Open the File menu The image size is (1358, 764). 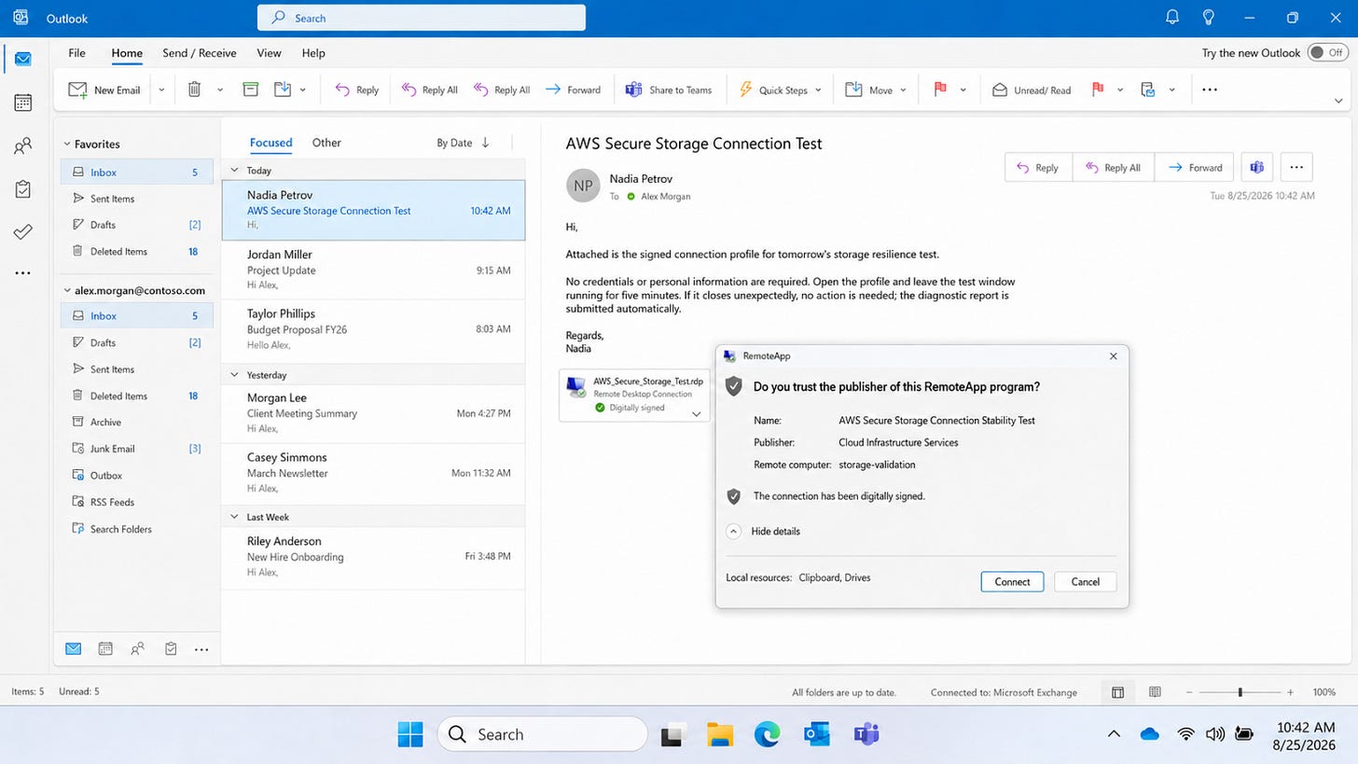[76, 53]
